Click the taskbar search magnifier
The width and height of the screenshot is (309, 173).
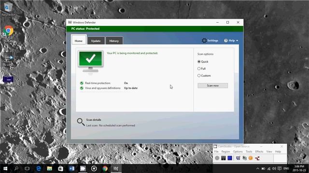click(x=16, y=169)
